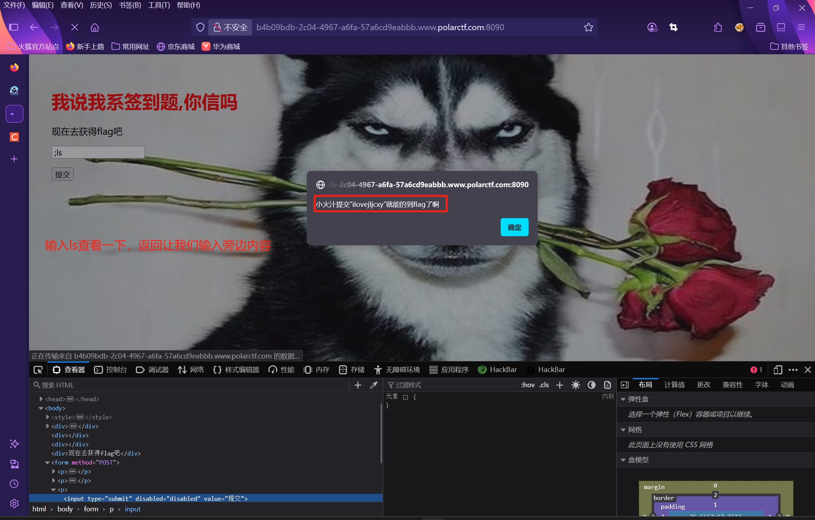The image size is (815, 520).
Task: Toggle the .cls class panel
Action: pyautogui.click(x=544, y=385)
